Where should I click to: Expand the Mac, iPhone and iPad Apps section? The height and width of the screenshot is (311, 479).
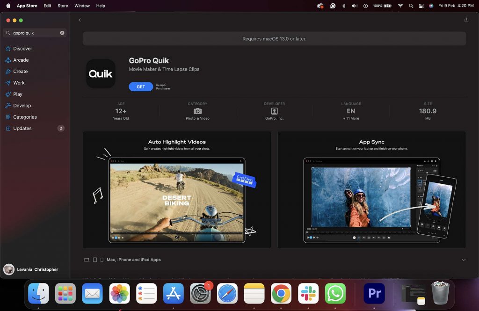[x=464, y=260]
